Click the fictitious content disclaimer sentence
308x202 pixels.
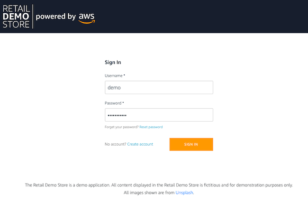(x=159, y=185)
